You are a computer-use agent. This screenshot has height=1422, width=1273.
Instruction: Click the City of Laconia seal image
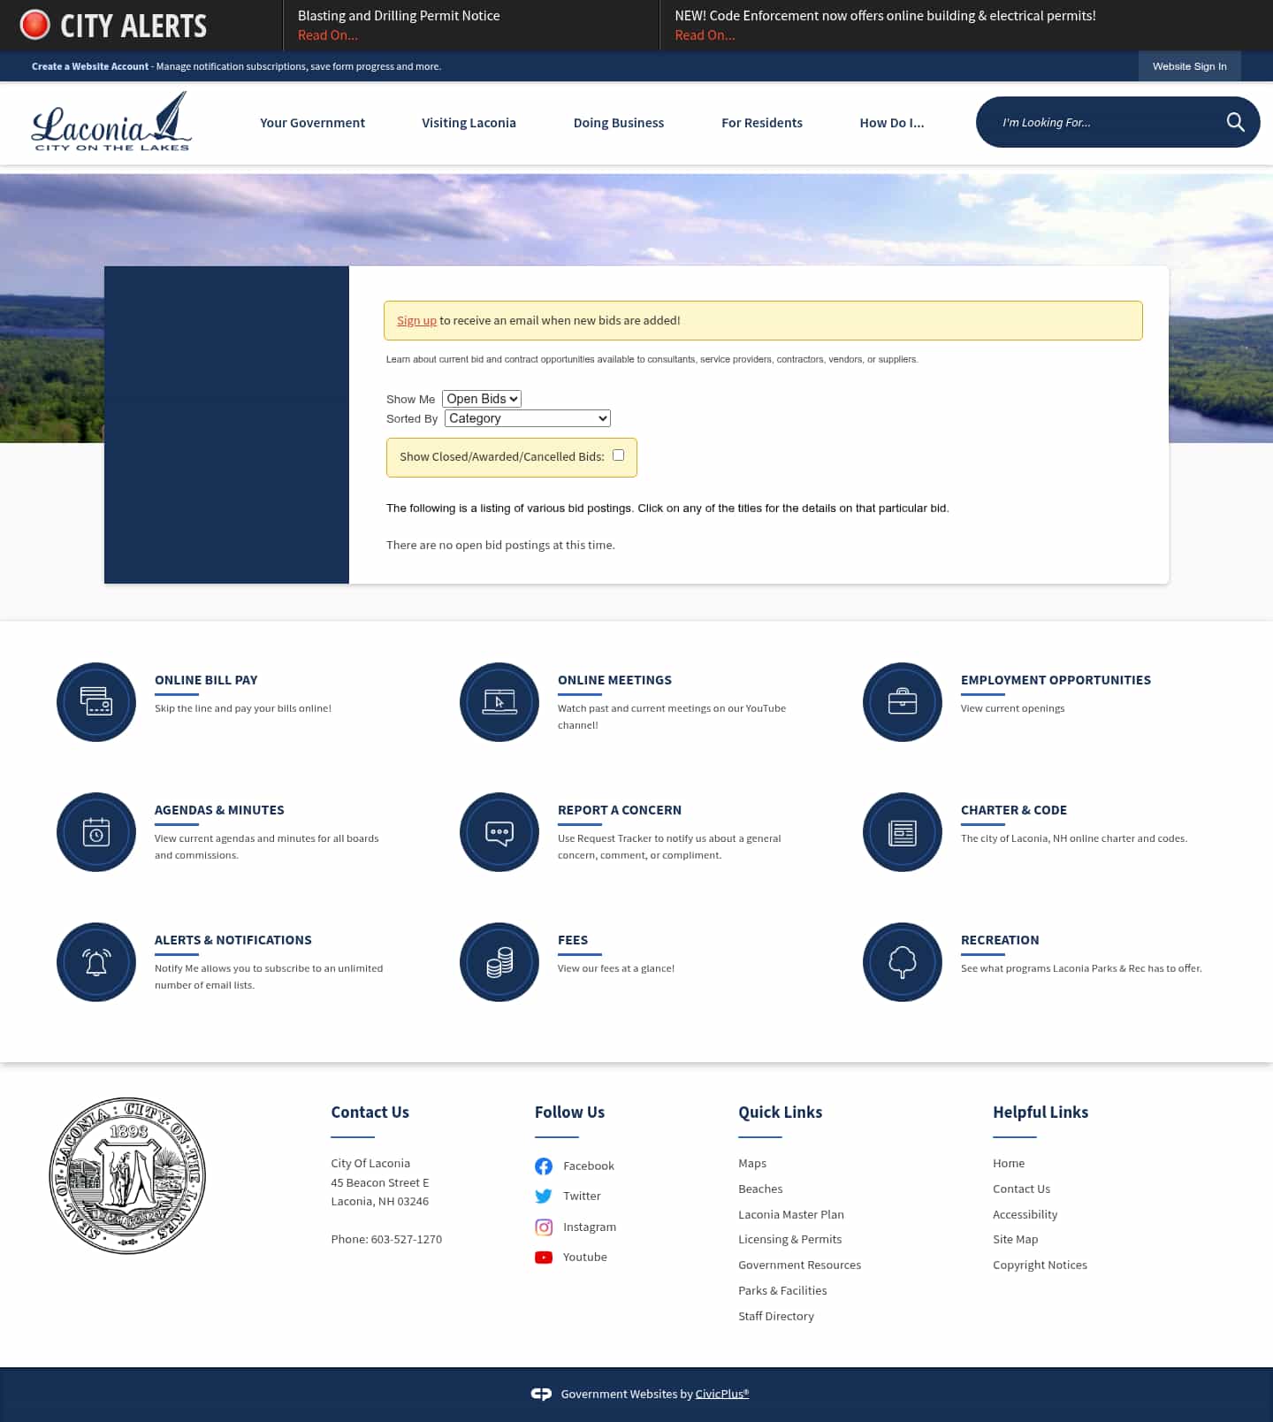(x=127, y=1176)
